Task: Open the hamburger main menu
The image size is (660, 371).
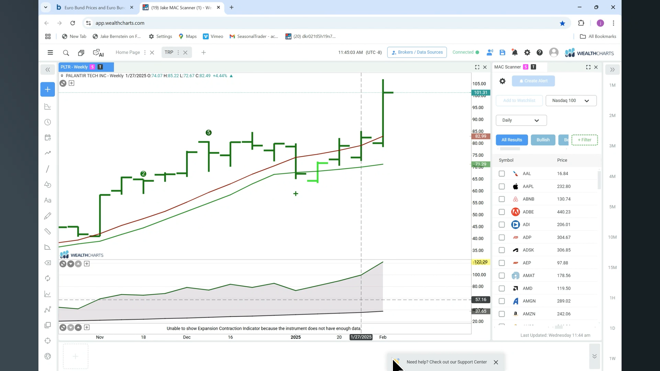Action: coord(50,53)
